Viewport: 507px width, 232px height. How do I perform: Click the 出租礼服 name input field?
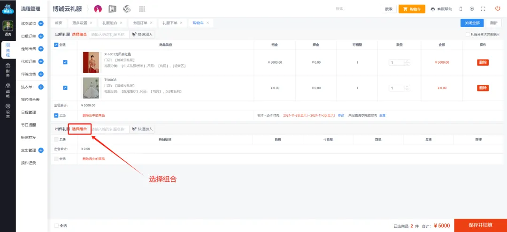tap(108, 34)
